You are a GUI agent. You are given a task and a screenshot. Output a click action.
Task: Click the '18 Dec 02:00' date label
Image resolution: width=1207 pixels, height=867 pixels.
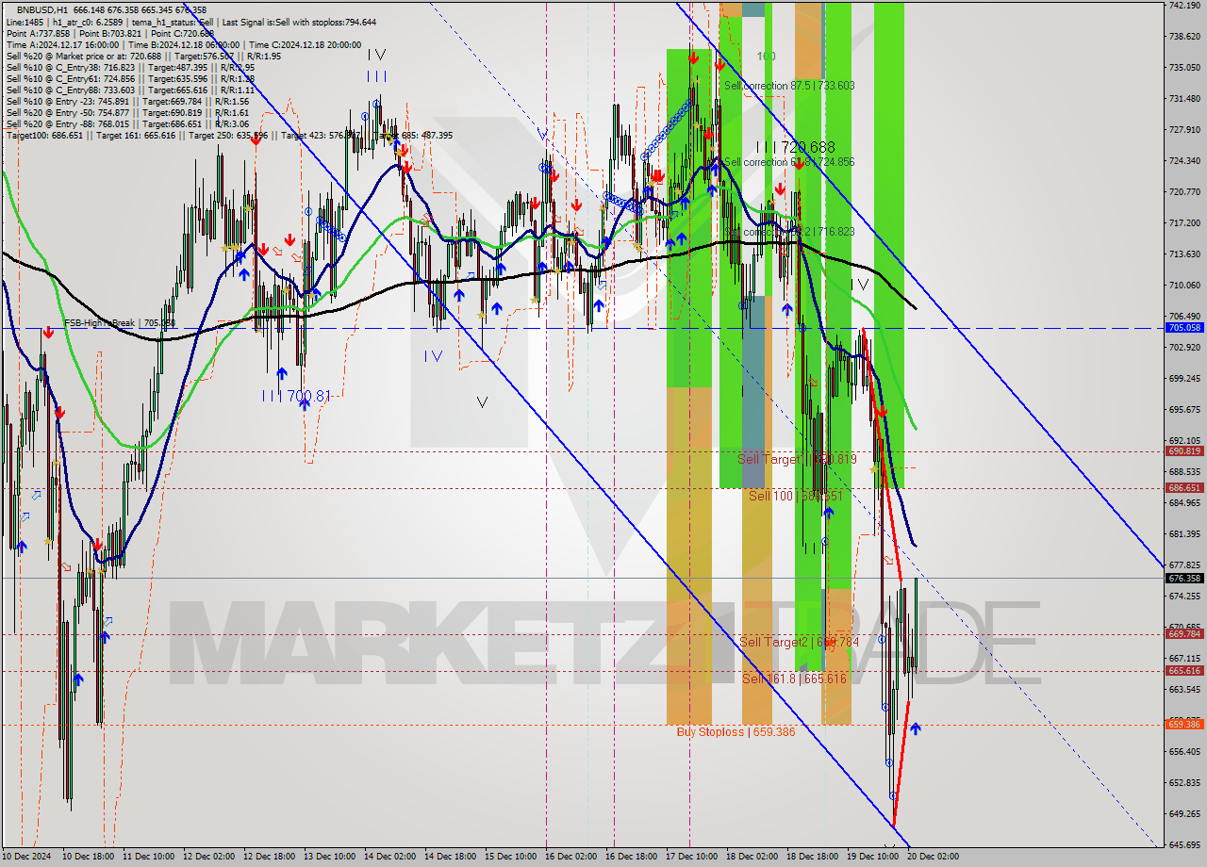[752, 857]
